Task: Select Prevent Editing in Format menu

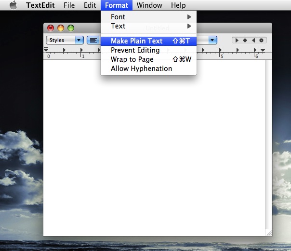Action: click(x=149, y=50)
